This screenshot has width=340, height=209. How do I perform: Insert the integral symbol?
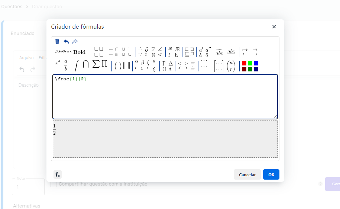pyautogui.click(x=76, y=65)
